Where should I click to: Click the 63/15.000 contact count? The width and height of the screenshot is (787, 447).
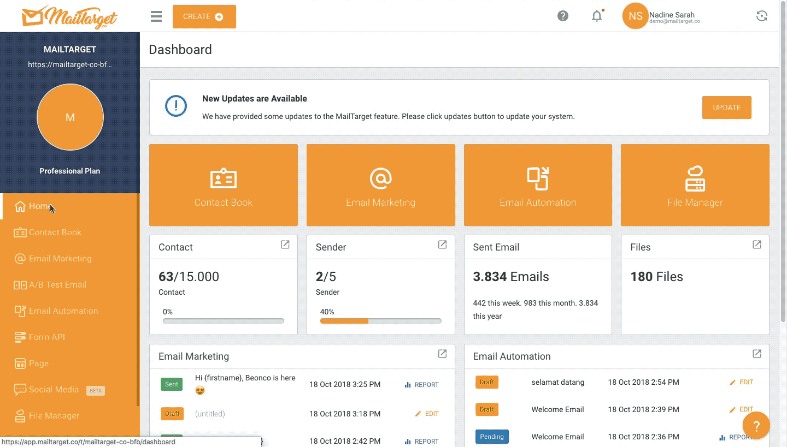click(189, 277)
